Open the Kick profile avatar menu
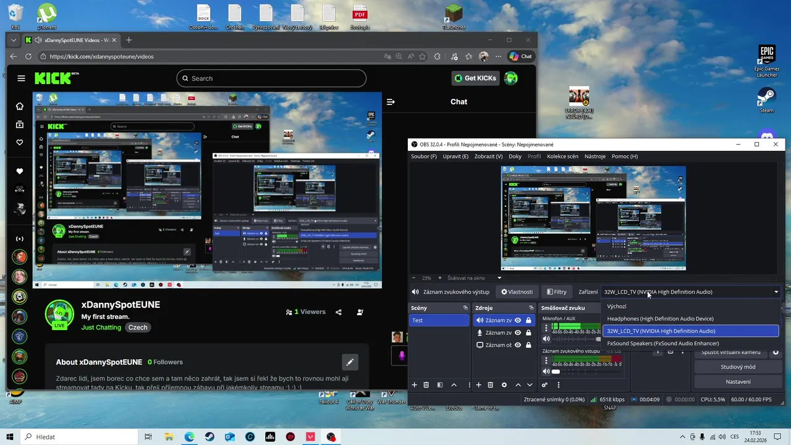This screenshot has width=791, height=445. (x=510, y=78)
